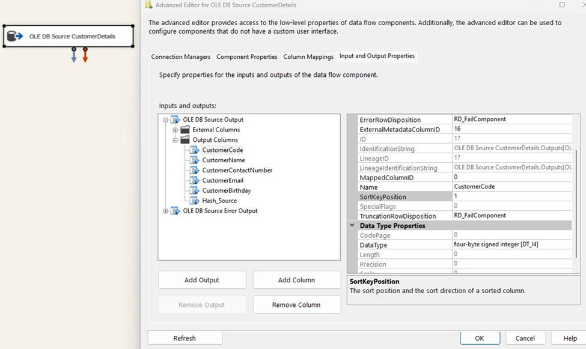586x349 pixels.
Task: Collapse the Data Type Properties section
Action: coord(351,225)
